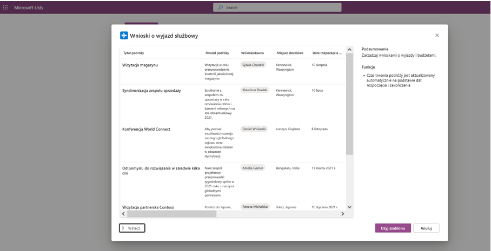491x251 pixels.
Task: Click the vertical scrollbar thumb of the preview
Action: pyautogui.click(x=349, y=103)
